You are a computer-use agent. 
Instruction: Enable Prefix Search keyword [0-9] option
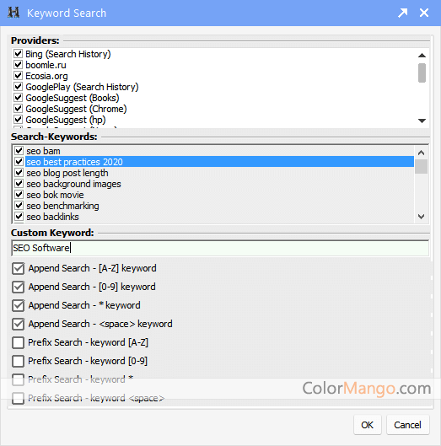click(19, 361)
